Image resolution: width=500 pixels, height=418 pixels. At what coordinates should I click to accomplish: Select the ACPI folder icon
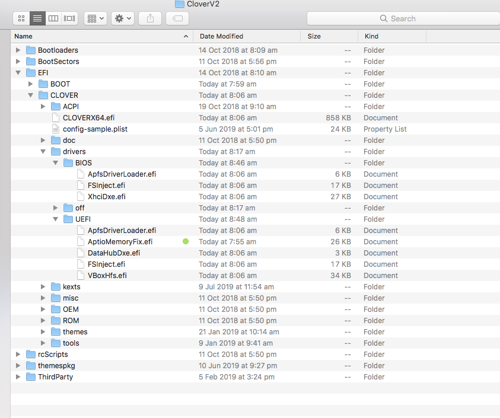[x=56, y=107]
